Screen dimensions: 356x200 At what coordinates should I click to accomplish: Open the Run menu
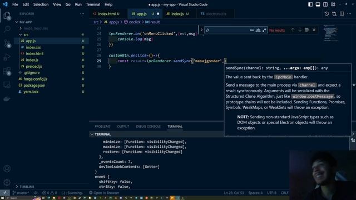point(78,4)
